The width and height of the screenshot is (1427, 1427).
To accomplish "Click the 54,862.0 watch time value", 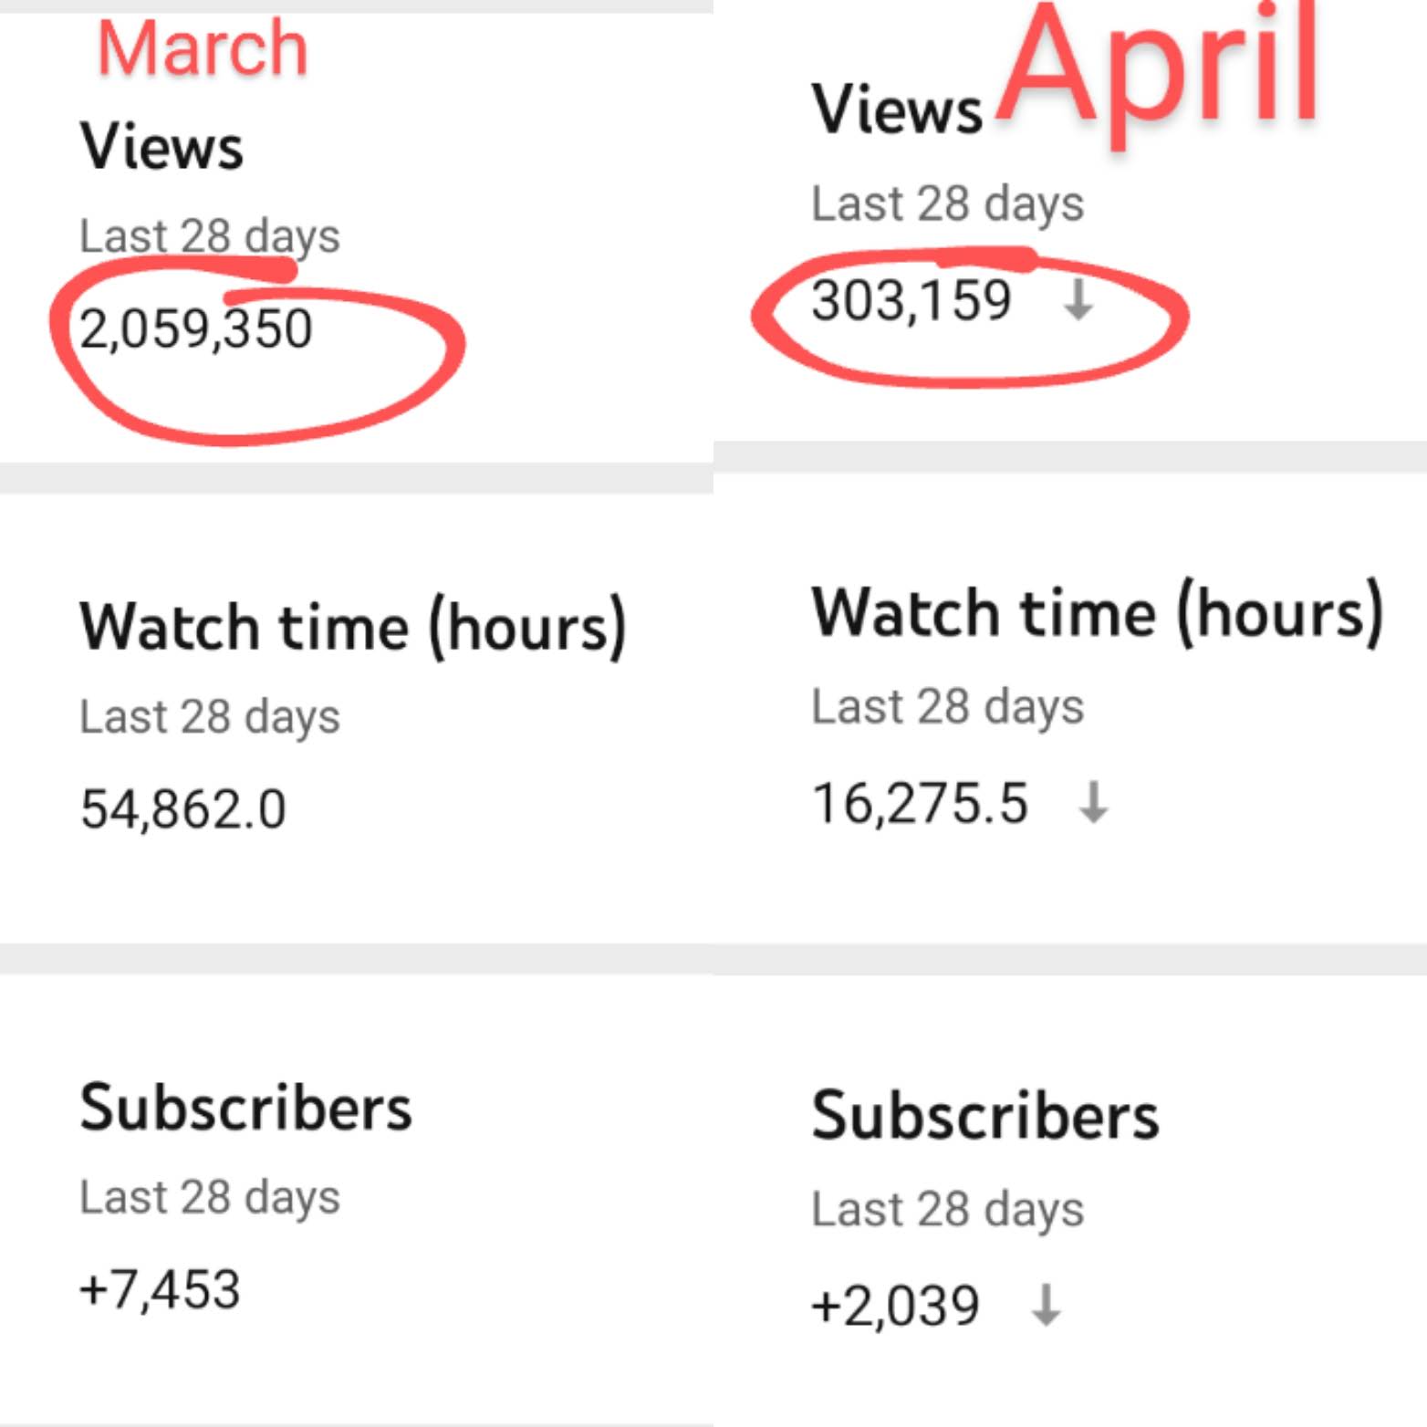I will pyautogui.click(x=183, y=809).
